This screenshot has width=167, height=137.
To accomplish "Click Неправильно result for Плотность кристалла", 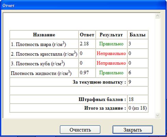I will (x=111, y=53).
